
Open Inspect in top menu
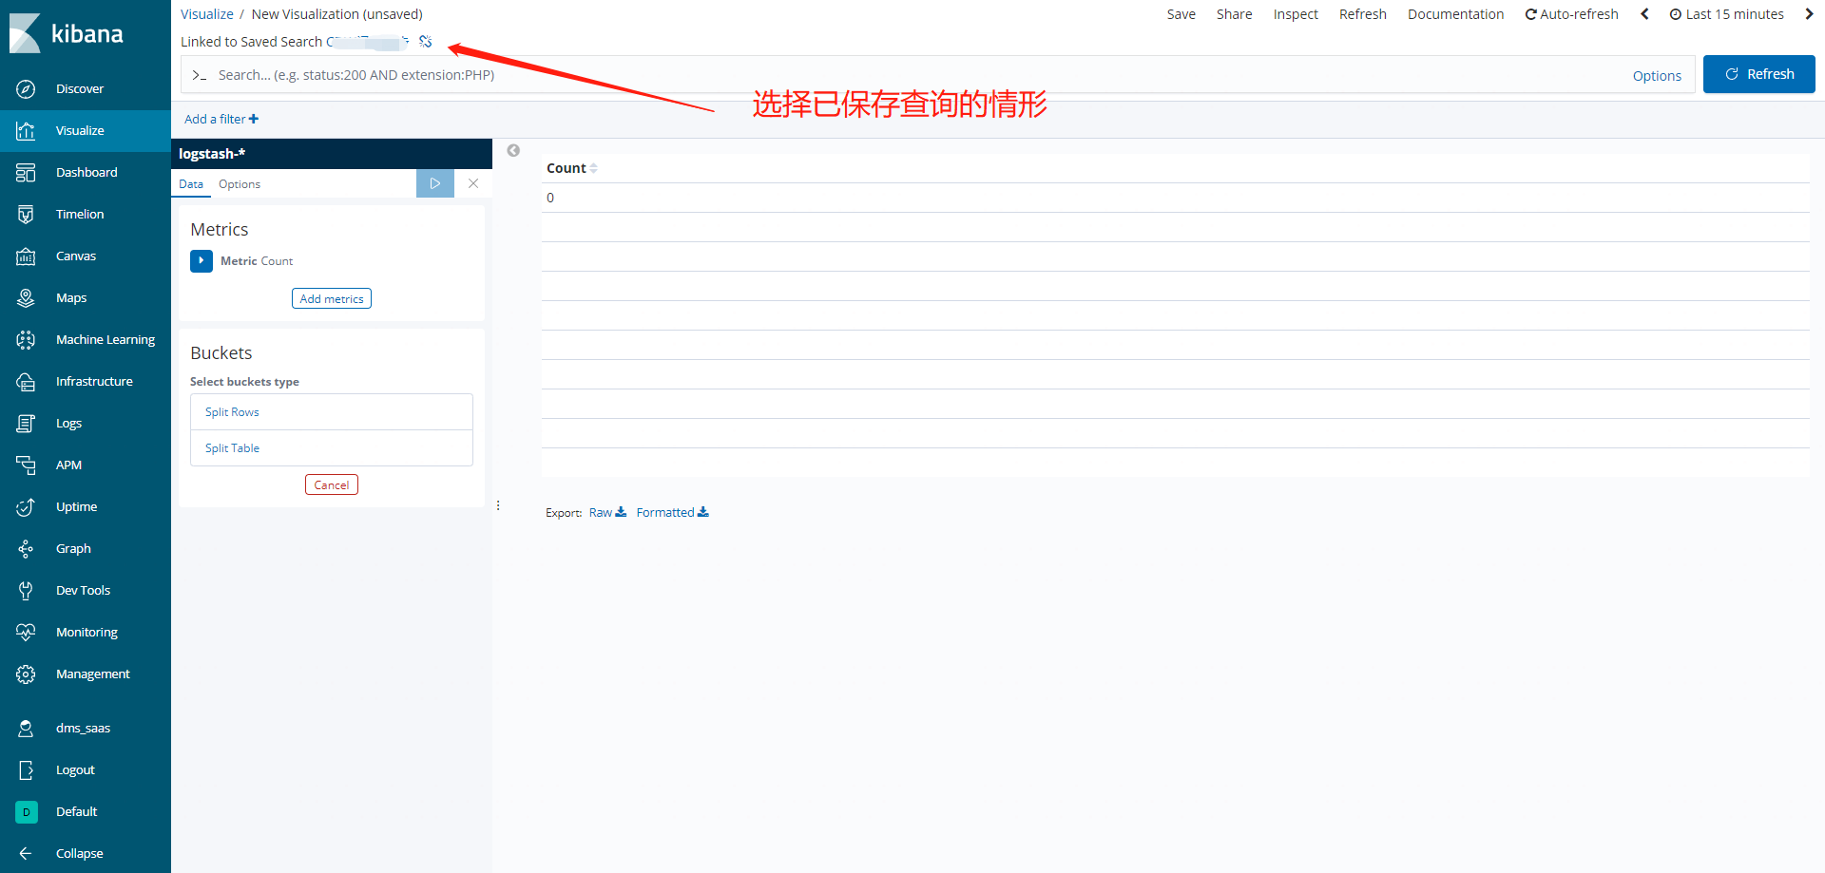tap(1296, 14)
